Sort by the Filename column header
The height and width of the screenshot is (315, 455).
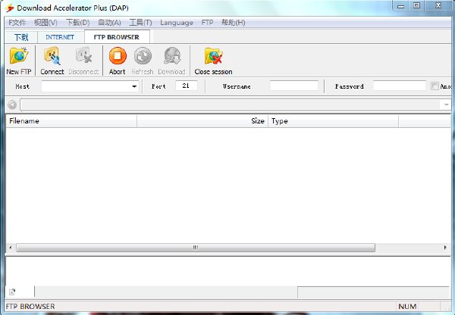71,121
